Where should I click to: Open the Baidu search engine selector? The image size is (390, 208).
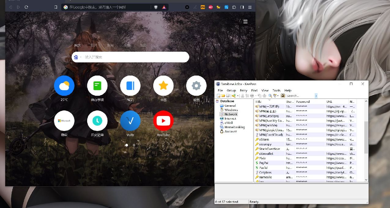77,57
